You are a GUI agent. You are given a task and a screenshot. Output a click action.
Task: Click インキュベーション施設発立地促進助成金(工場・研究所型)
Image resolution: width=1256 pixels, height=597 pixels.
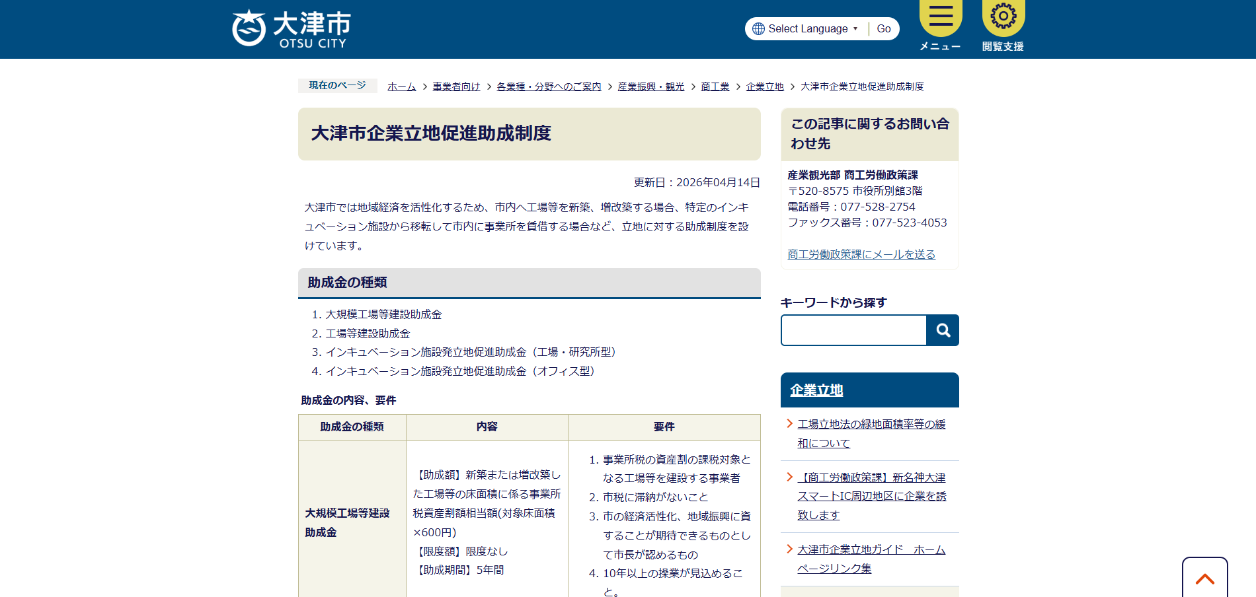[x=473, y=352]
